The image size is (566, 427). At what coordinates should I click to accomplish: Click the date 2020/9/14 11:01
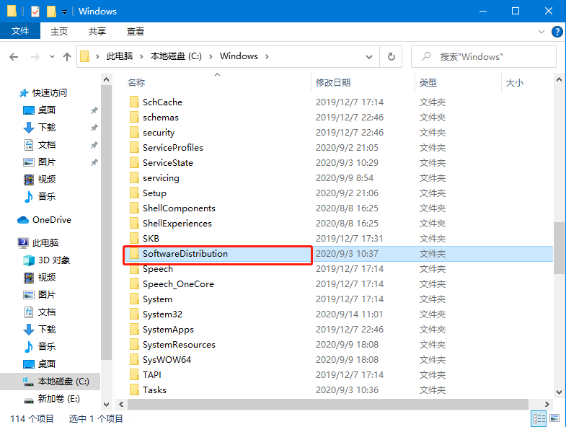pos(350,314)
